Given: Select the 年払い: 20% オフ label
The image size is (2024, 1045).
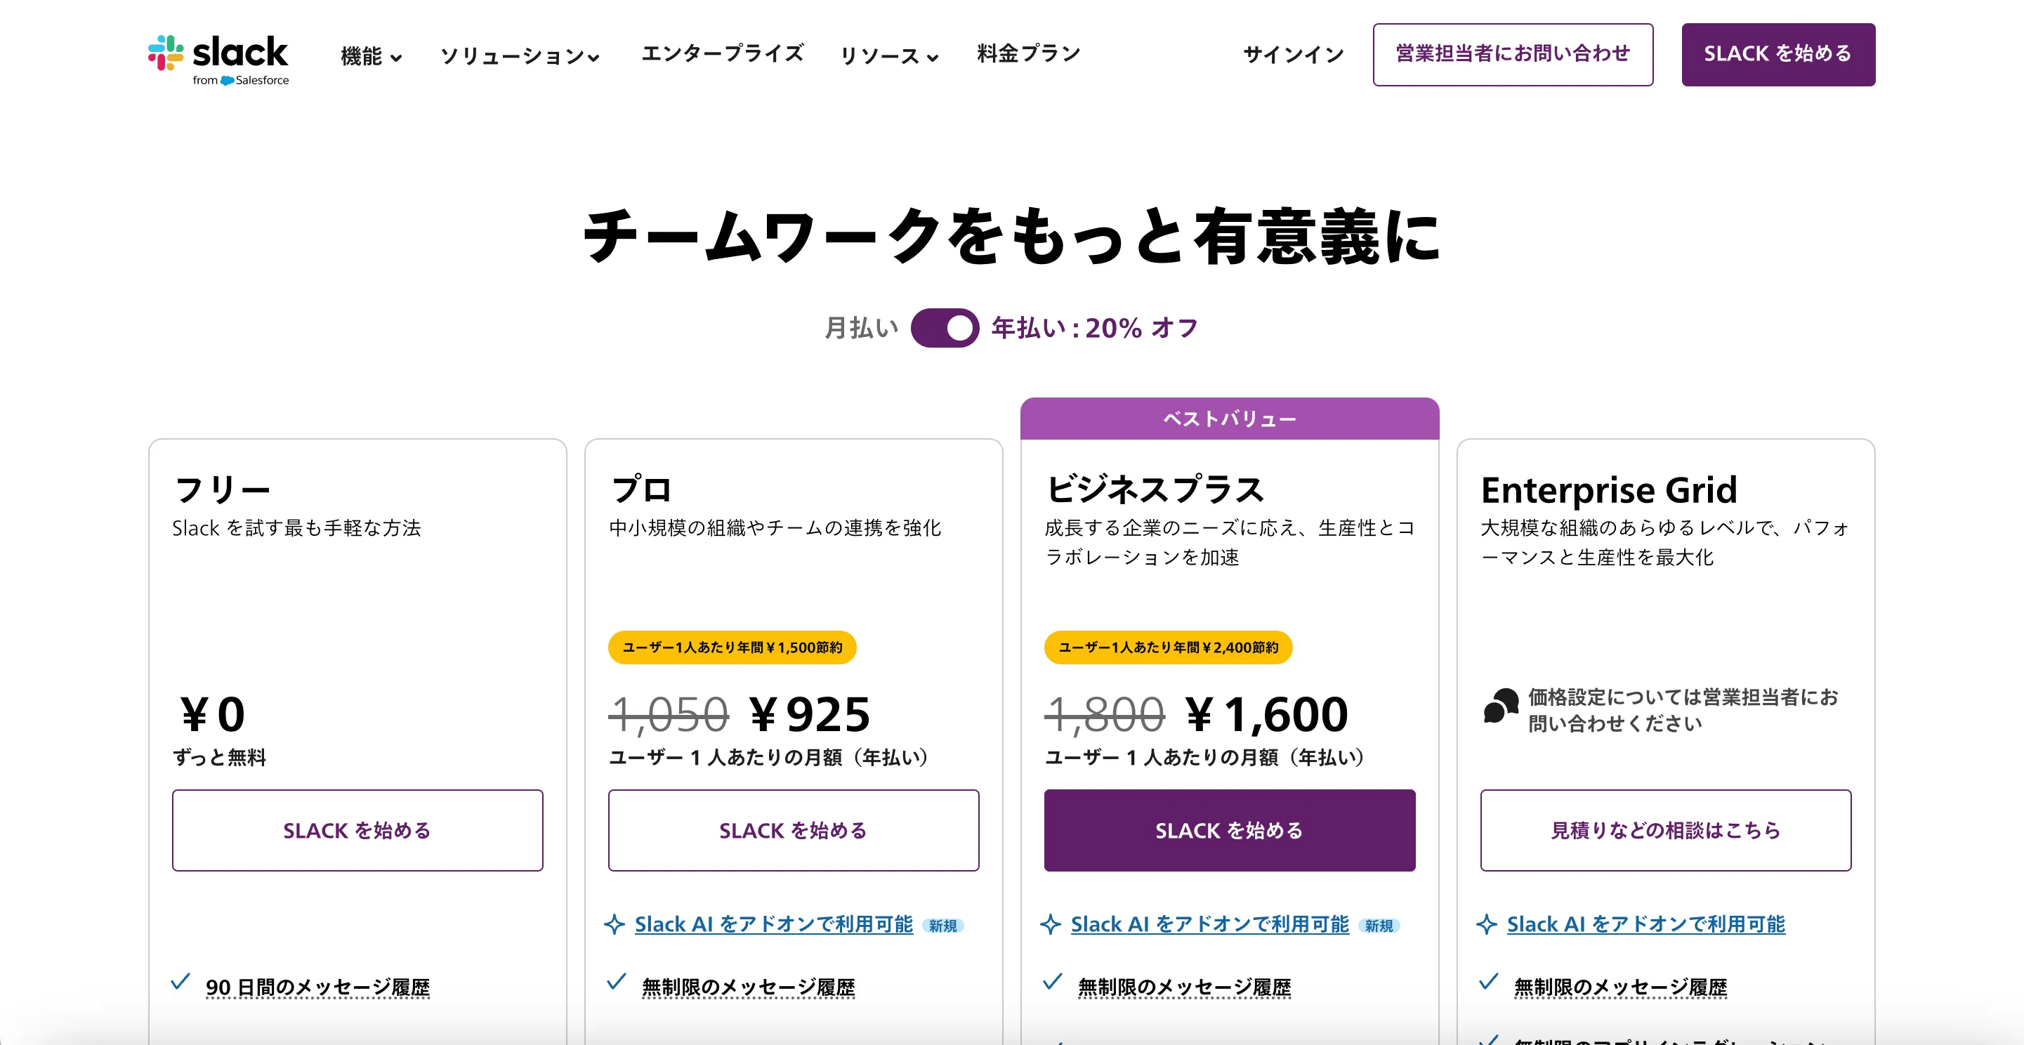Looking at the screenshot, I should tap(1094, 328).
